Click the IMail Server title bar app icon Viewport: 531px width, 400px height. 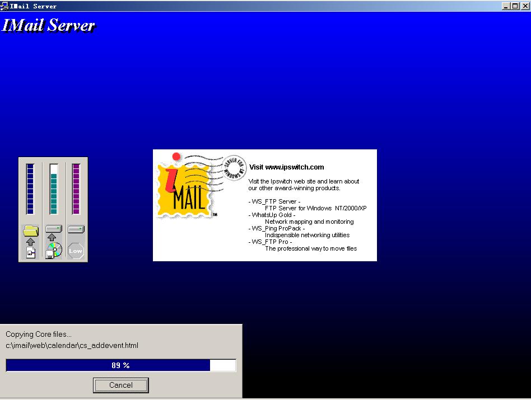4,6
